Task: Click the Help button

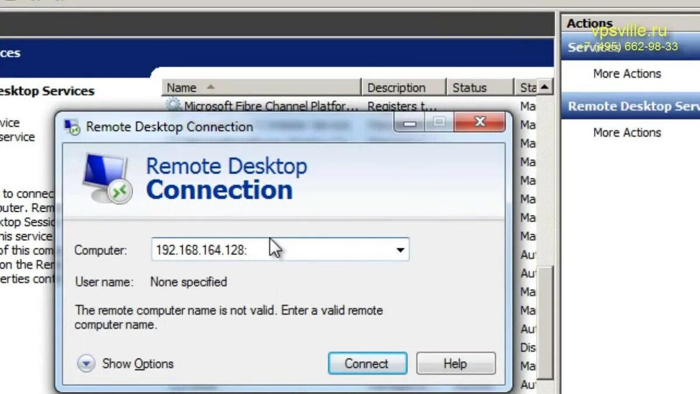Action: coord(456,363)
